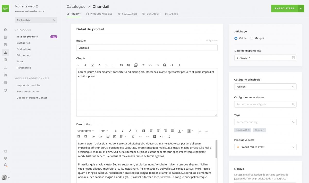This screenshot has height=183, width=309.
Task: Click the notification bell icon
Action: tap(5, 165)
